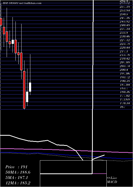Click the 227.12 price axis label

(x=124, y=40)
